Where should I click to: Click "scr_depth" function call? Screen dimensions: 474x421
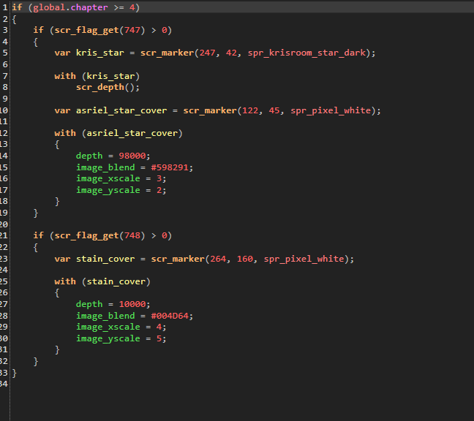(x=99, y=87)
